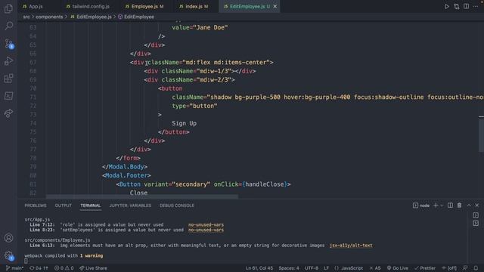This screenshot has height=272, width=484.
Task: Click the Prettier status bar item
Action: (x=425, y=268)
